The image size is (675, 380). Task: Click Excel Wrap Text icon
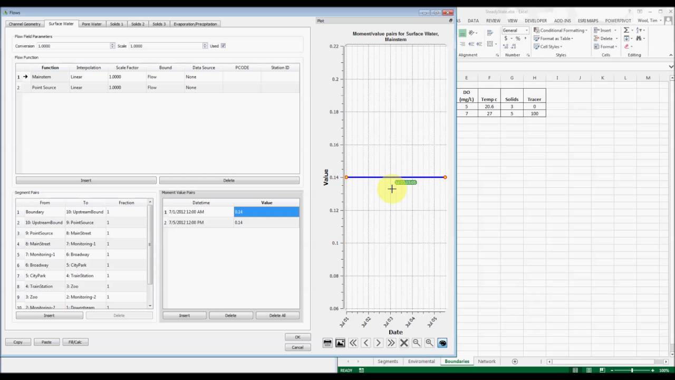(490, 33)
